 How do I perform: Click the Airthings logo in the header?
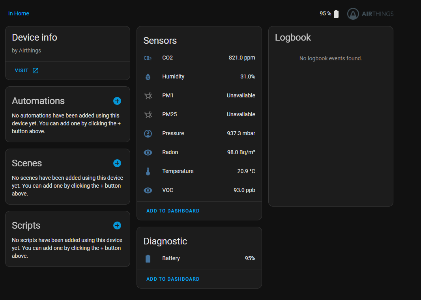[x=370, y=13]
